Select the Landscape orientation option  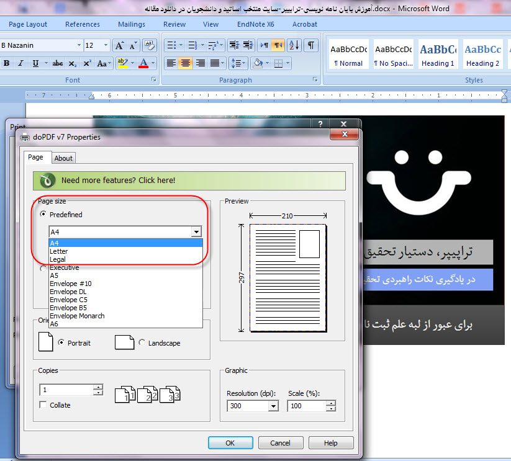pyautogui.click(x=142, y=342)
